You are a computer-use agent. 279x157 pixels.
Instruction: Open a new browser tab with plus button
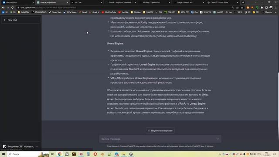(x=243, y=3)
